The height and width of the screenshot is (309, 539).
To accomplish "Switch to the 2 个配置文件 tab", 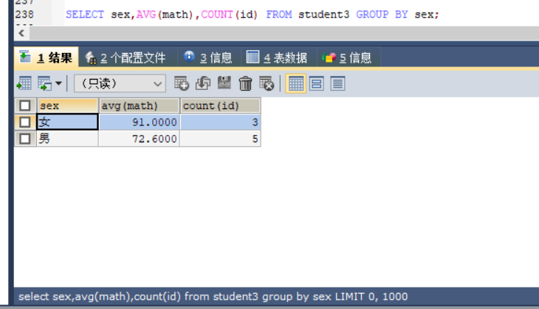I will click(126, 58).
